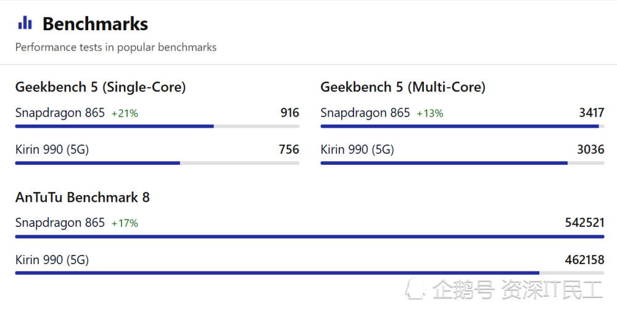The image size is (617, 311).
Task: Click the penguin watermark logo icon
Action: 416,289
